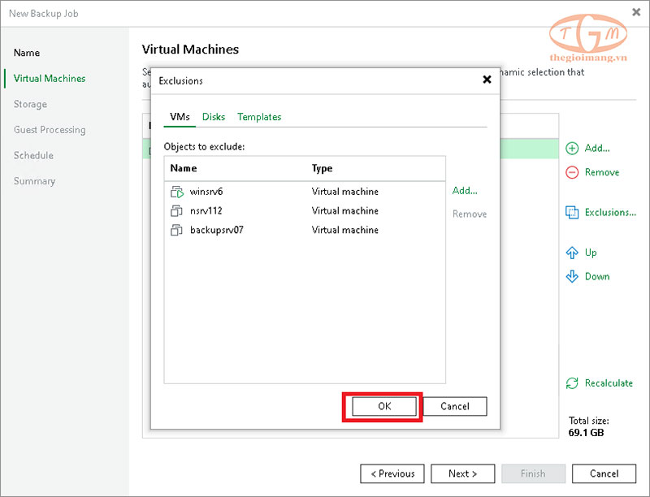Click Add... link in Exclusions dialog
The image size is (650, 497).
[465, 191]
